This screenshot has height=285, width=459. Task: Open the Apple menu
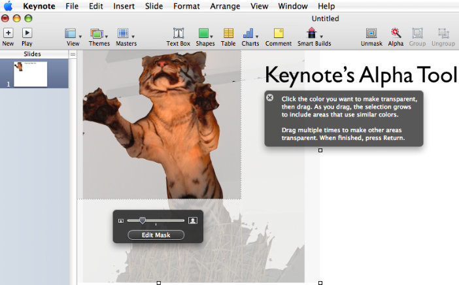point(8,6)
